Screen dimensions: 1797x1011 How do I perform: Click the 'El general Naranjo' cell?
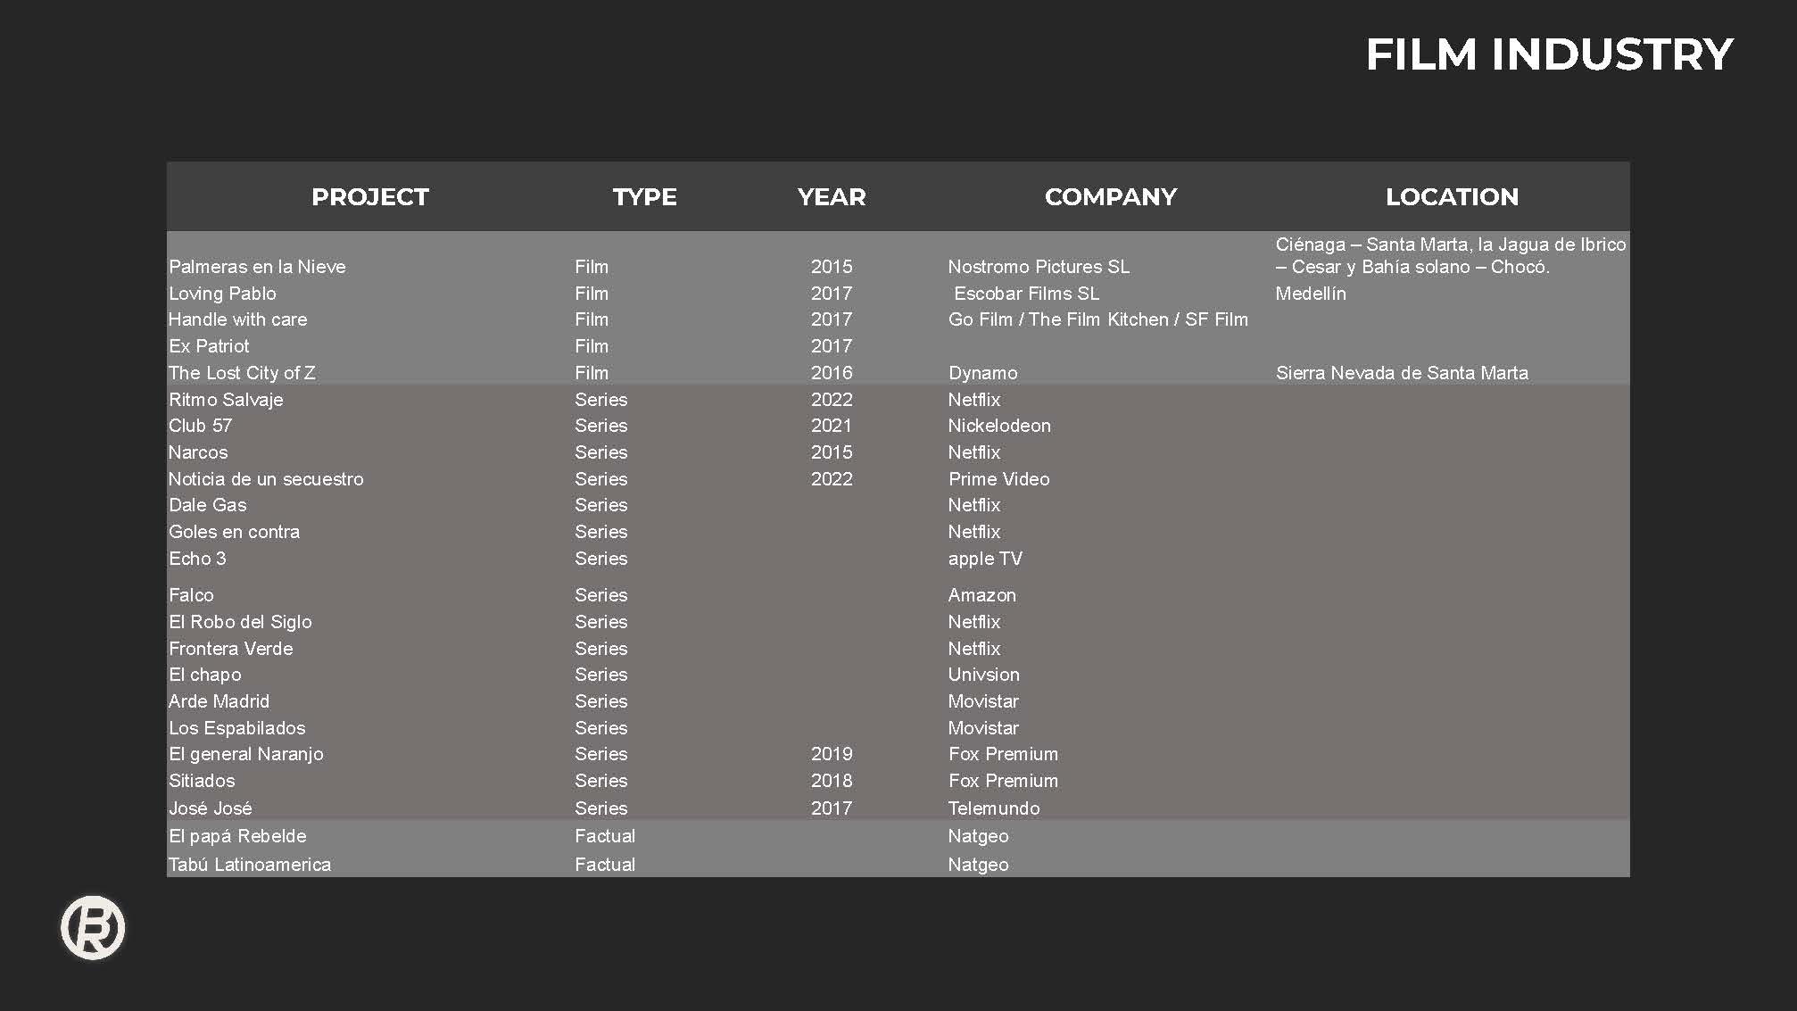coord(245,754)
